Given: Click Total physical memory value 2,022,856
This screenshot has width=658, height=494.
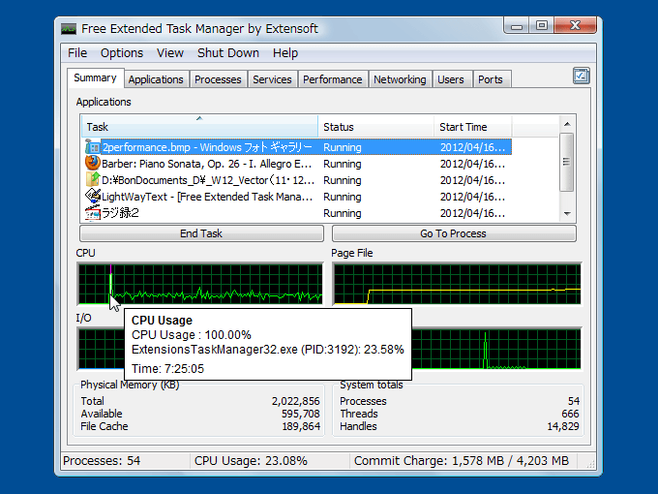Looking at the screenshot, I should pos(295,401).
